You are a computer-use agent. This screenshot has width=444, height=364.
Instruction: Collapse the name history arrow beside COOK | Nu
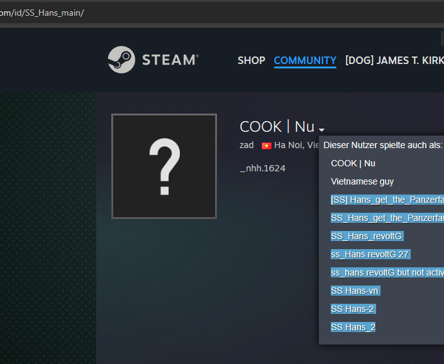(x=321, y=129)
